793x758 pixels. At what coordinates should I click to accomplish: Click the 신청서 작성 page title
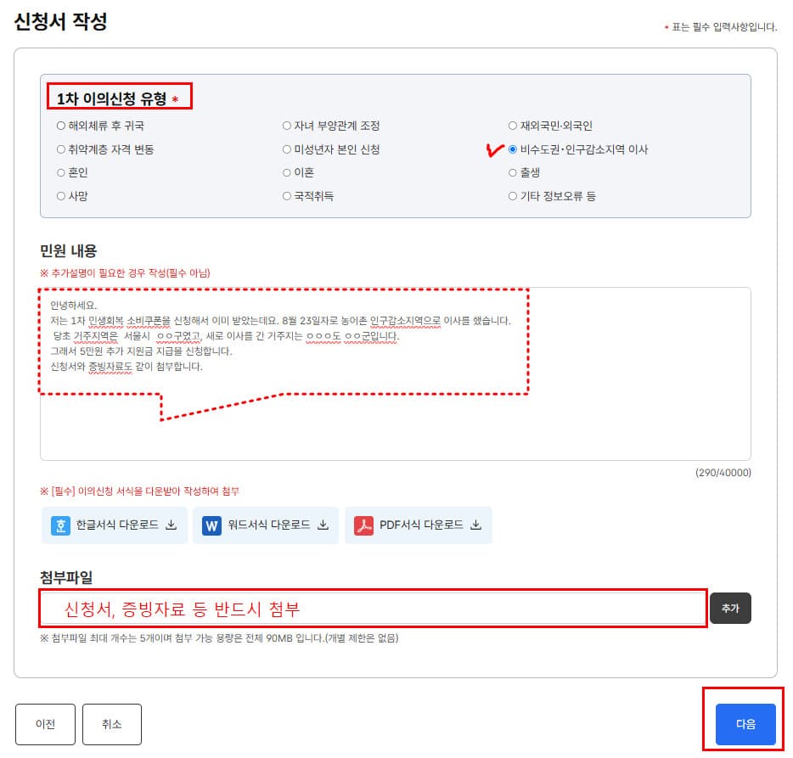pos(60,21)
